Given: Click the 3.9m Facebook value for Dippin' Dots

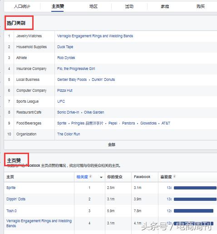Looking at the screenshot, I should click(138, 199).
